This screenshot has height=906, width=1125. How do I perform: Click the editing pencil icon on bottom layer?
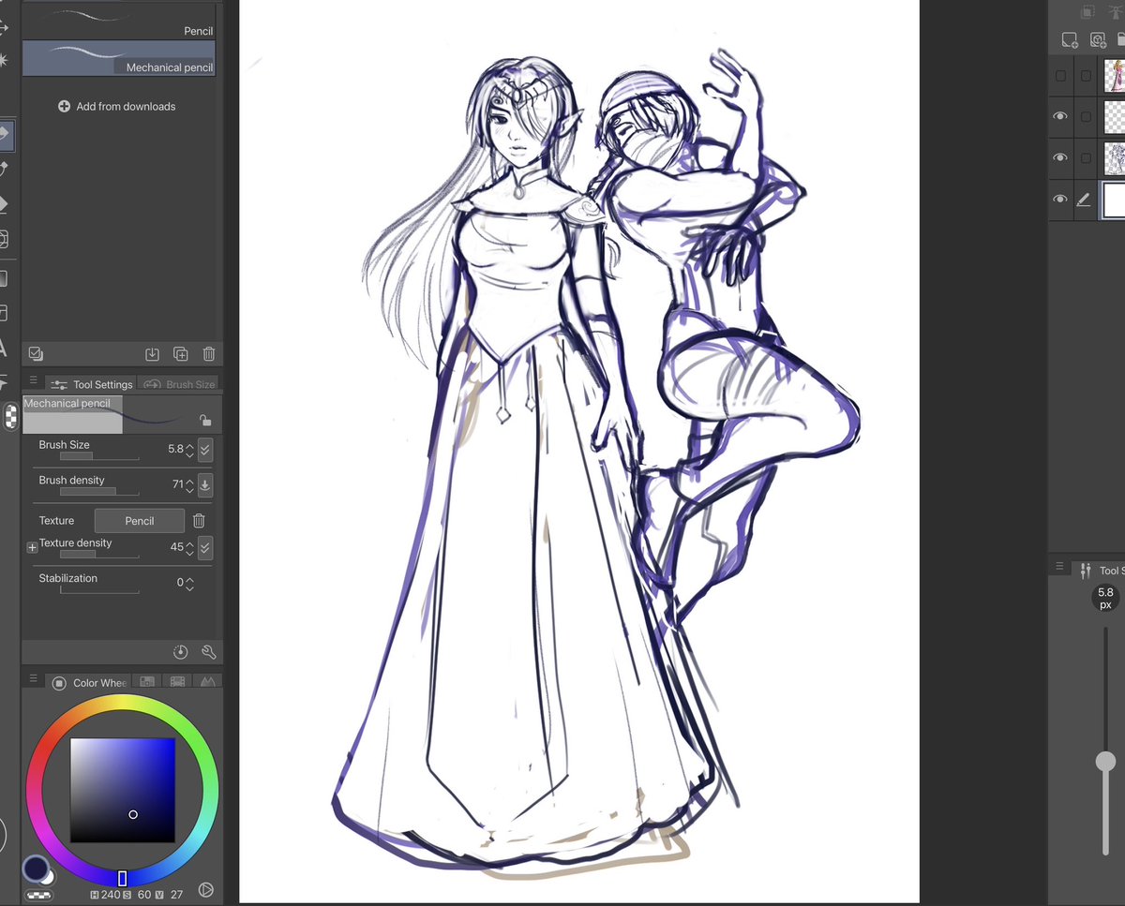(x=1084, y=200)
